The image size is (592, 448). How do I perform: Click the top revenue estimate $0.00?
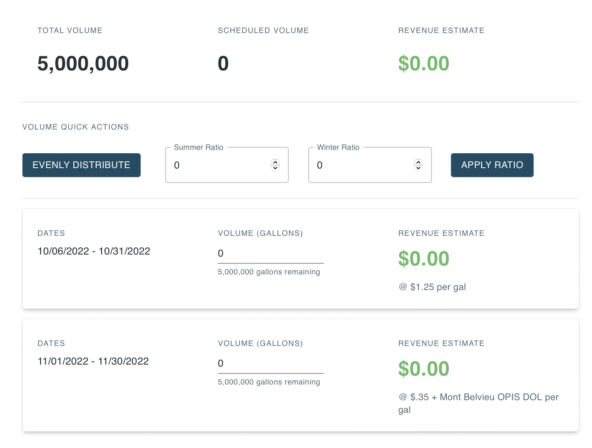coord(423,64)
